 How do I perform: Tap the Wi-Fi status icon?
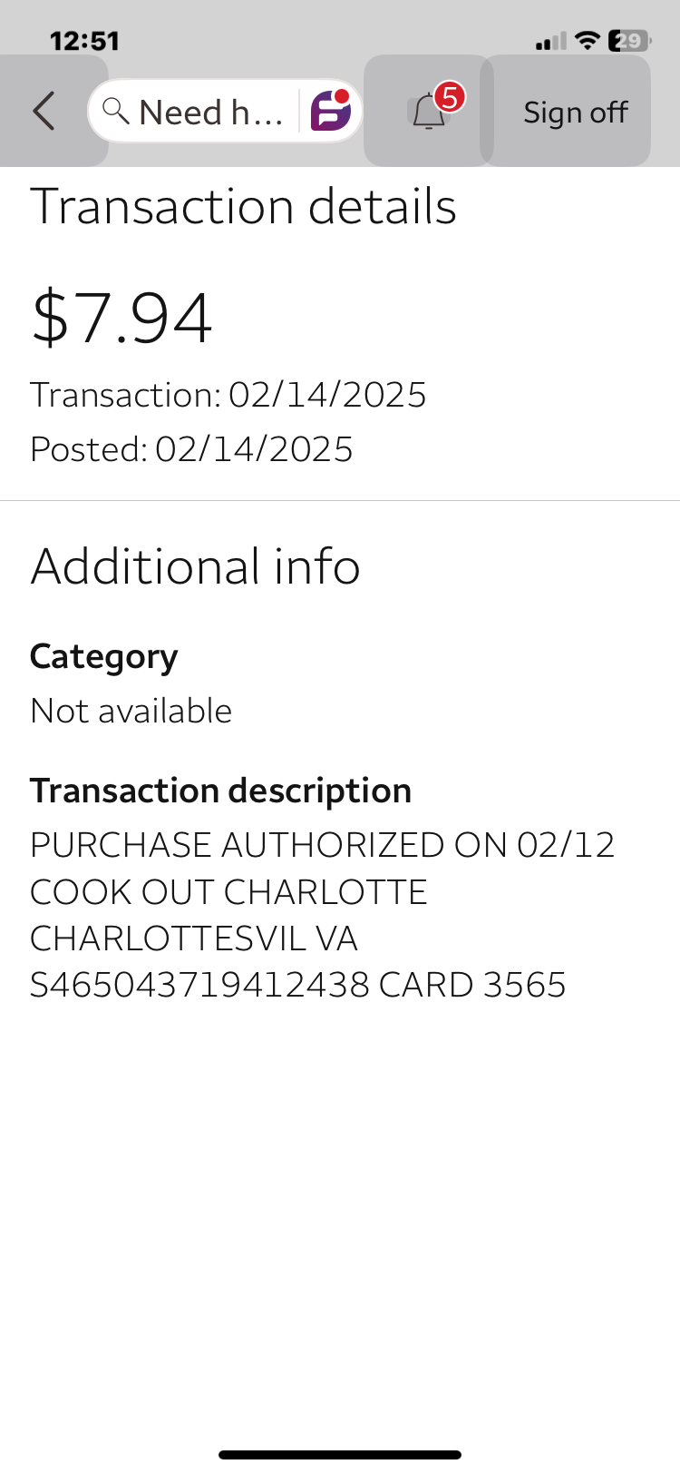click(588, 40)
